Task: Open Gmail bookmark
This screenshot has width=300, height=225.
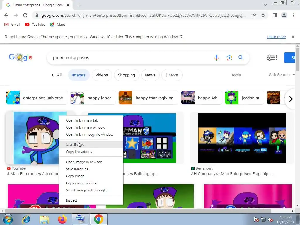Action: (12, 25)
